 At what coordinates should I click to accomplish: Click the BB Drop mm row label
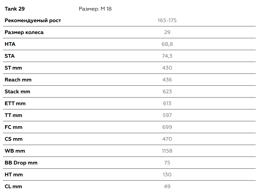tap(21, 163)
